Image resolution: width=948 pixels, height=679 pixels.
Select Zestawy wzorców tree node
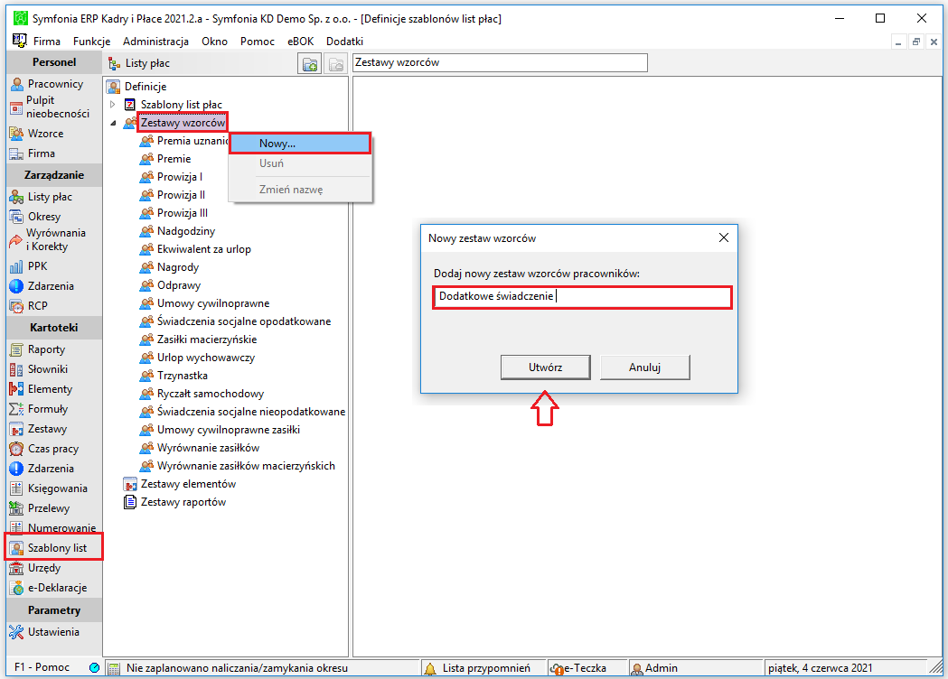183,123
